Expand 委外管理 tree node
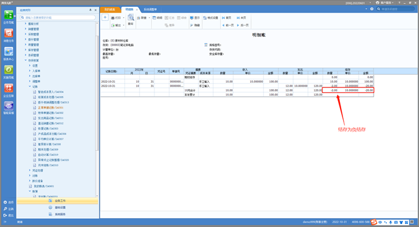419x227 pixels. pos(26,39)
